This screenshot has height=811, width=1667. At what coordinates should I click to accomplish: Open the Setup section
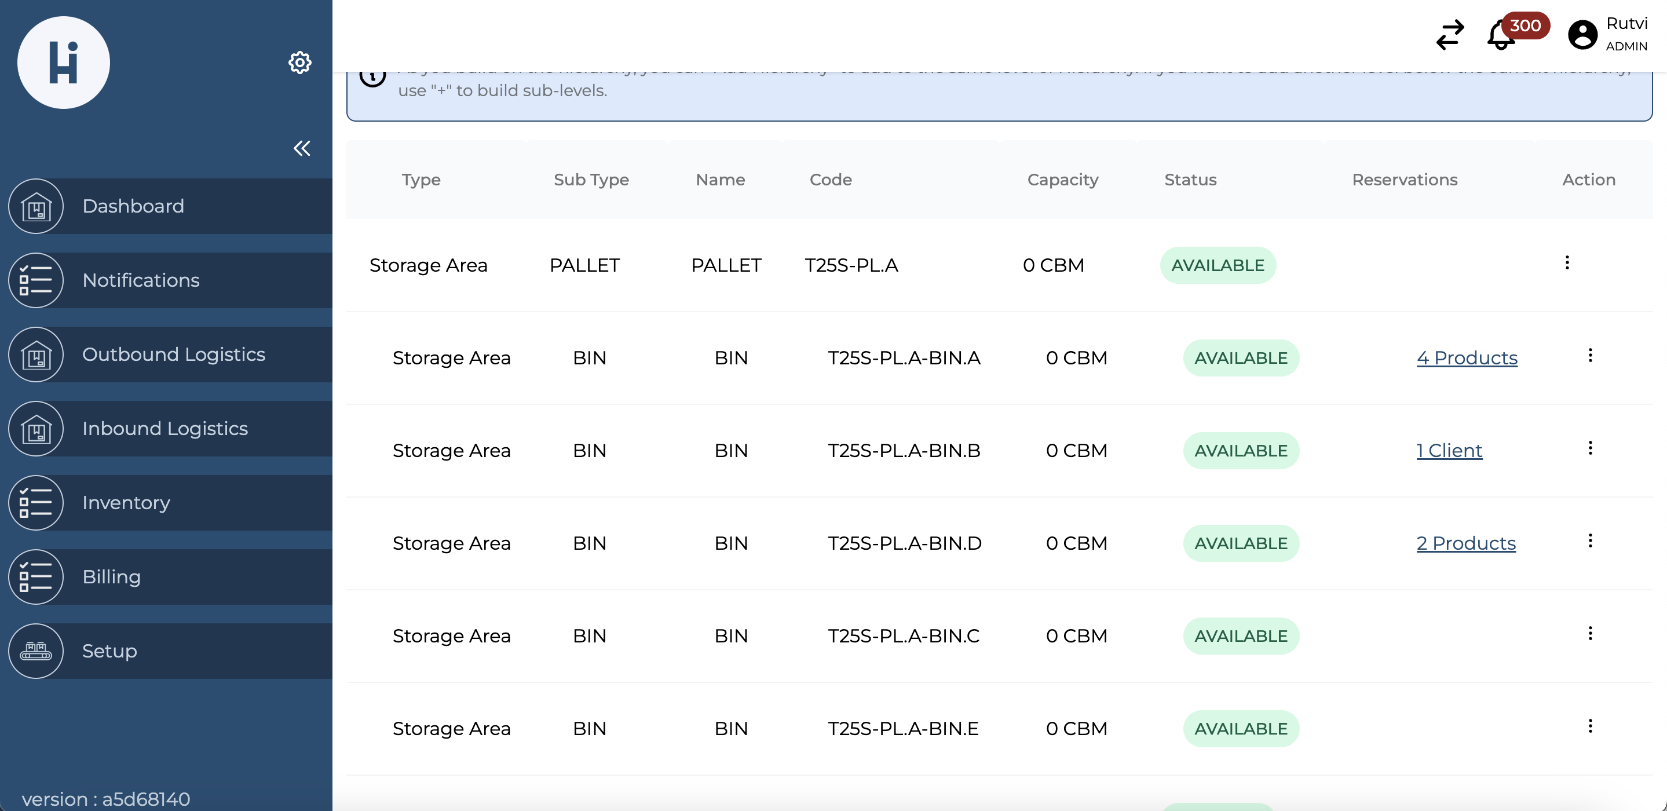pyautogui.click(x=109, y=651)
